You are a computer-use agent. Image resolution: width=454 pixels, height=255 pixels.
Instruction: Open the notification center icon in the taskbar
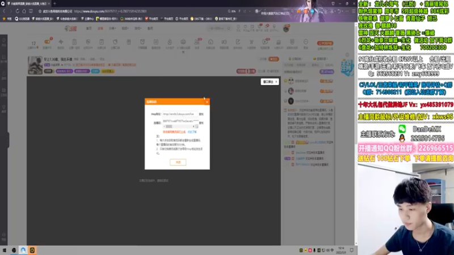[x=351, y=250]
